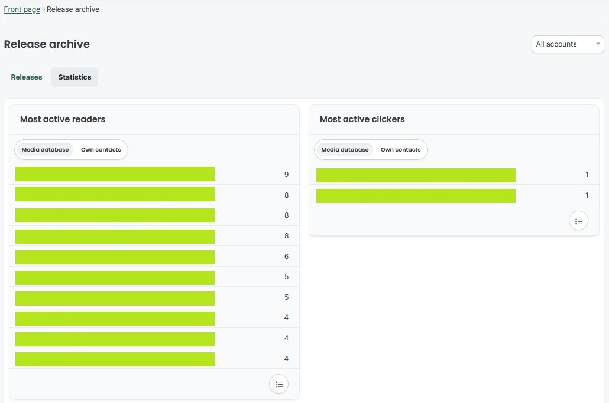Click the reader count value "6"

(x=286, y=257)
